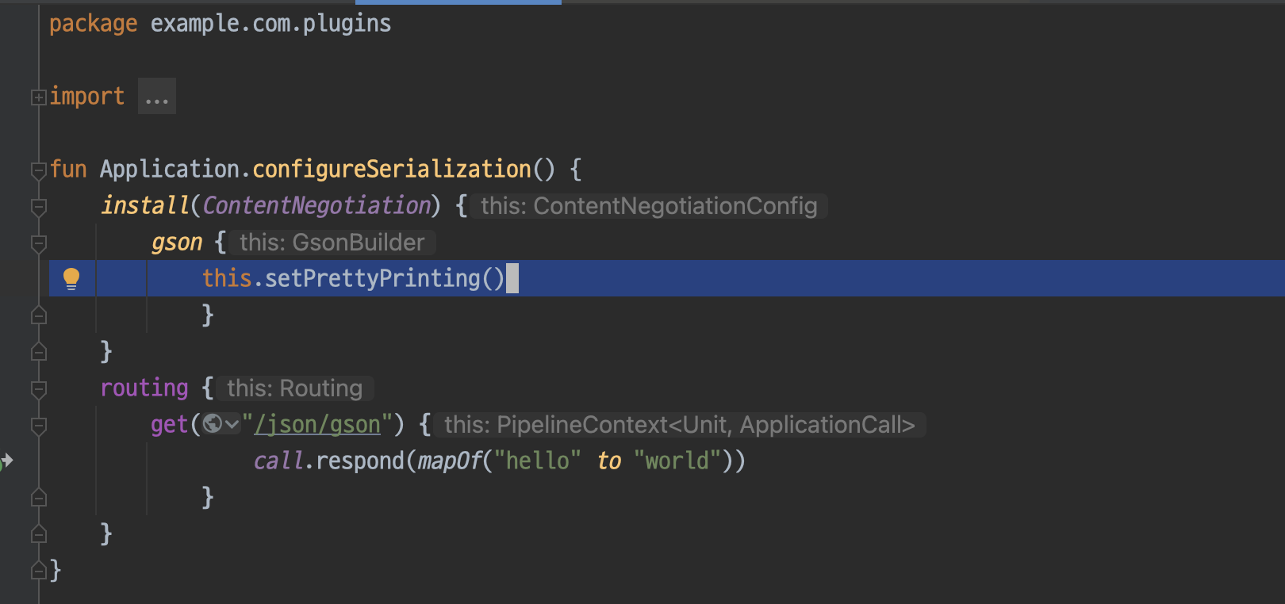Open the dropdown arrow beside the globe icon
Image resolution: width=1285 pixels, height=604 pixels.
pos(232,425)
